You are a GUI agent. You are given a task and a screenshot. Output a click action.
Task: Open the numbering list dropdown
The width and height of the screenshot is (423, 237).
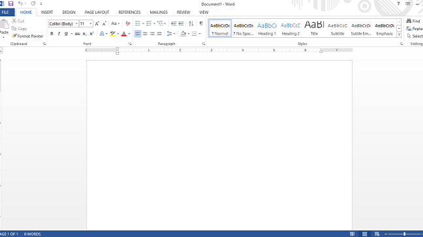pyautogui.click(x=154, y=24)
